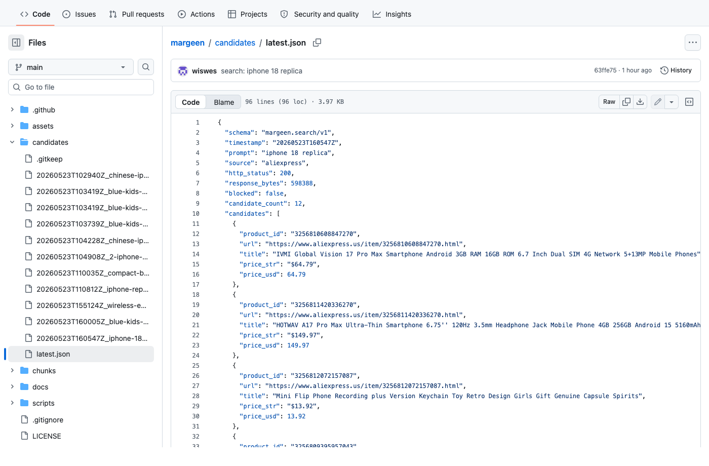709x466 pixels.
Task: Click the wiswes avatar image
Action: [183, 71]
